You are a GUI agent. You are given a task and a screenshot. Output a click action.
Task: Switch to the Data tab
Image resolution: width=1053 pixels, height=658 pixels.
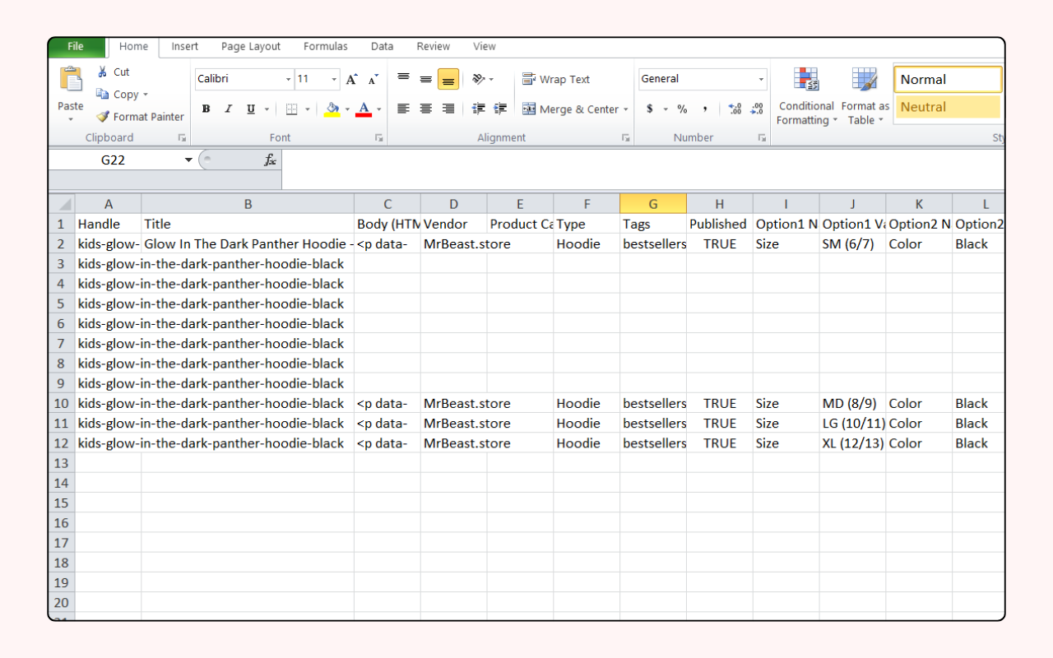pos(382,47)
